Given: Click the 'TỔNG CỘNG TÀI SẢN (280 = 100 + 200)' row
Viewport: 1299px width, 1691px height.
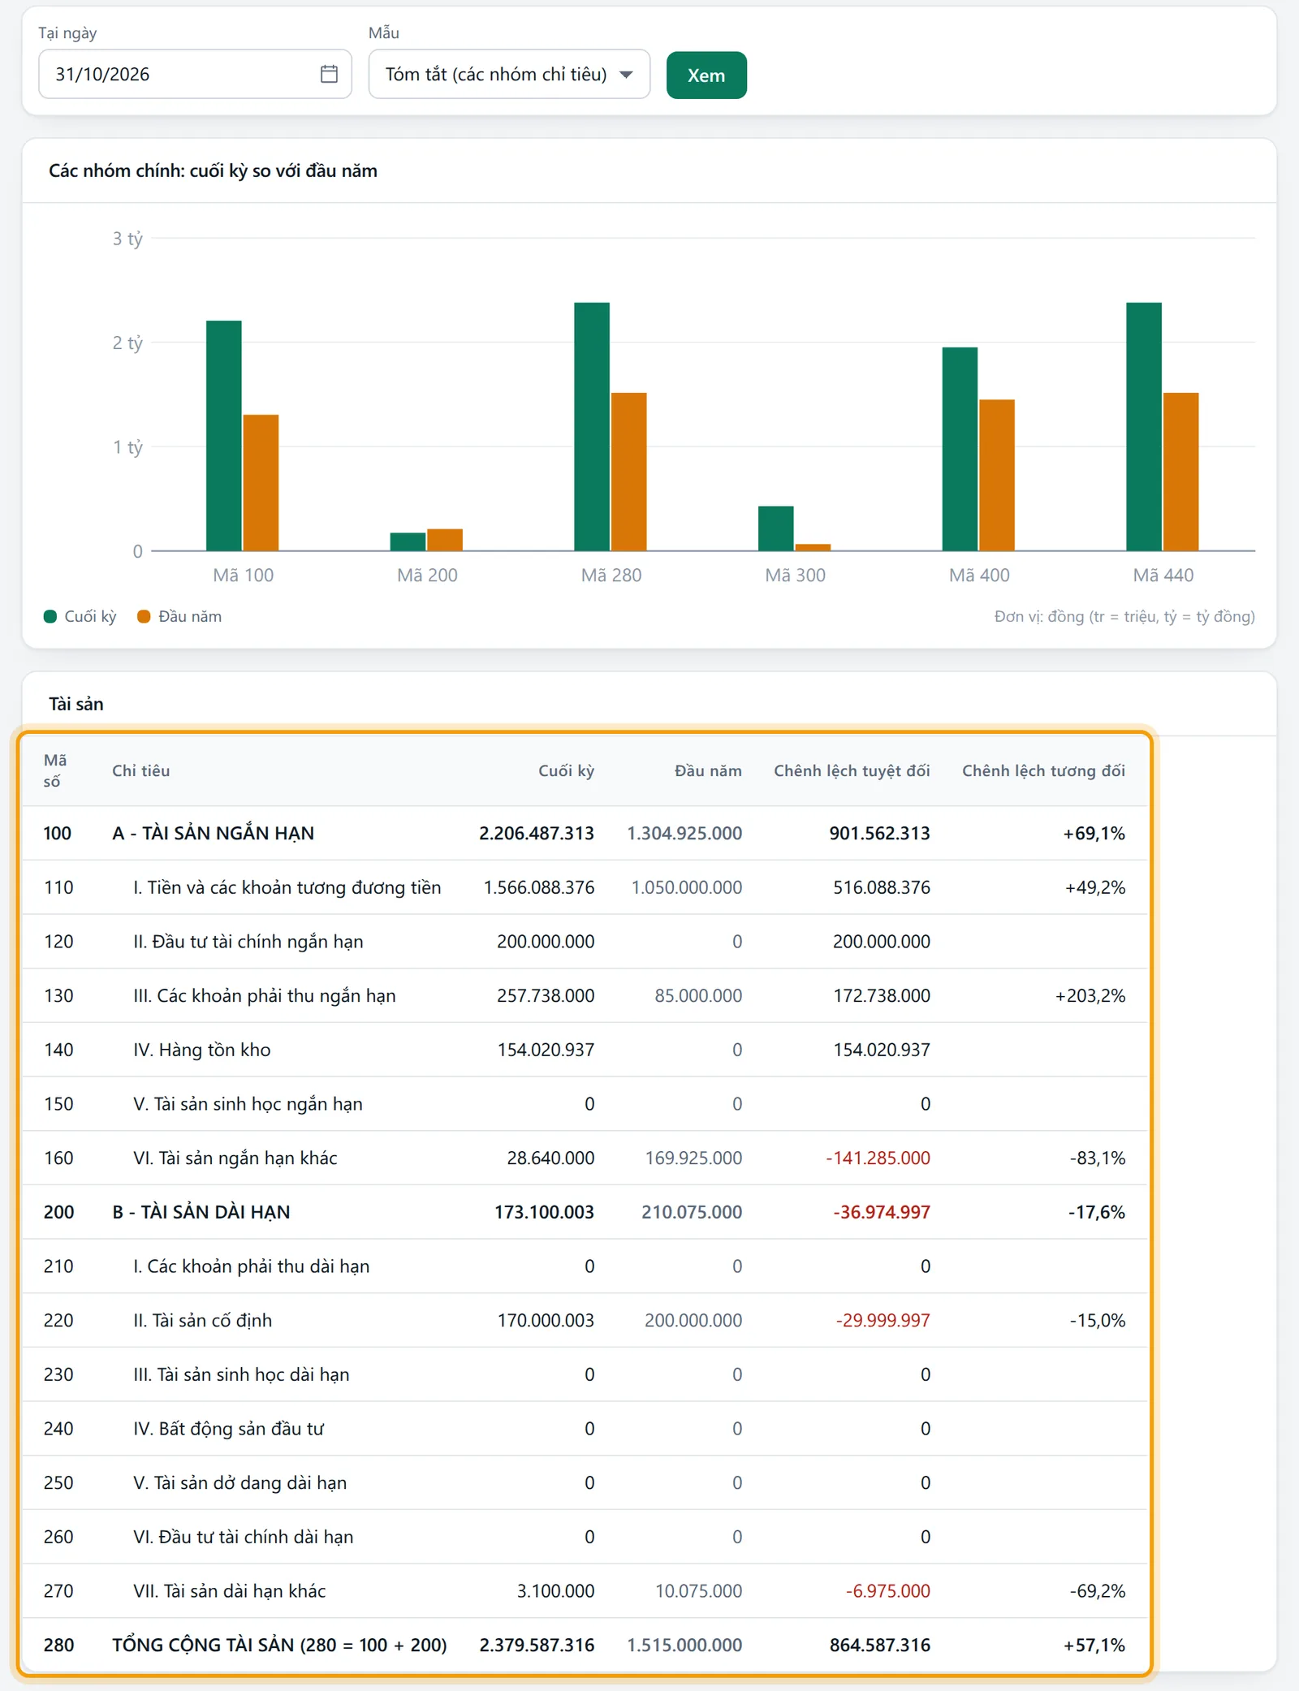Looking at the screenshot, I should coord(585,1645).
